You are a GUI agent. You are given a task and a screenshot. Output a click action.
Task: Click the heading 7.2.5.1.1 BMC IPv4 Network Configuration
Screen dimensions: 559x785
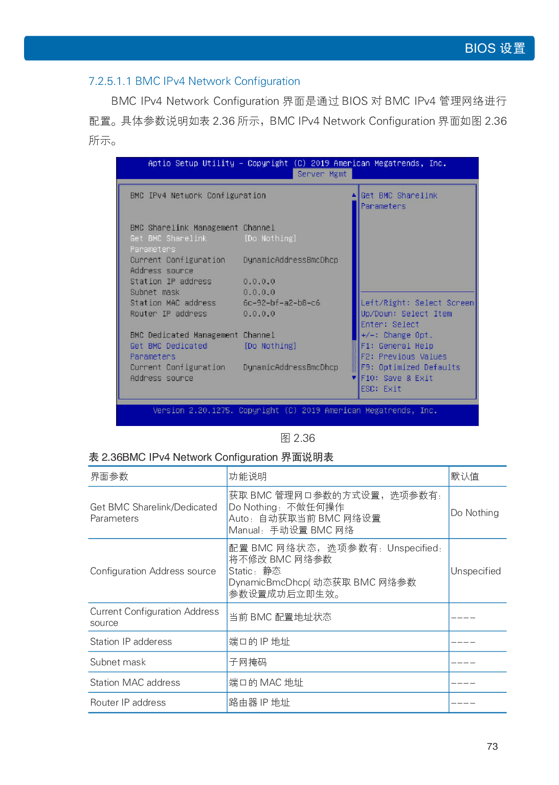pos(194,81)
